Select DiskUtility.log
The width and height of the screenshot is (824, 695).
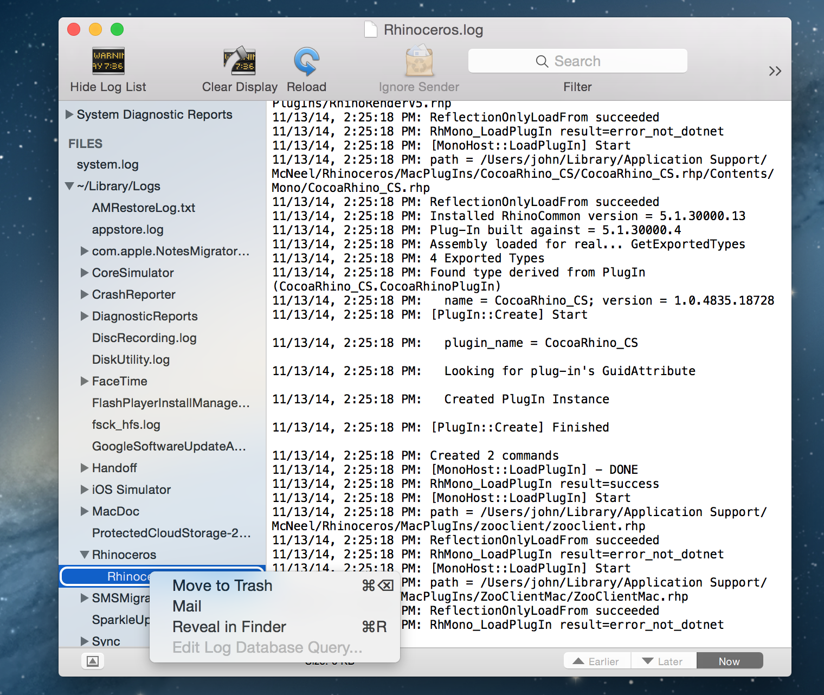click(131, 359)
